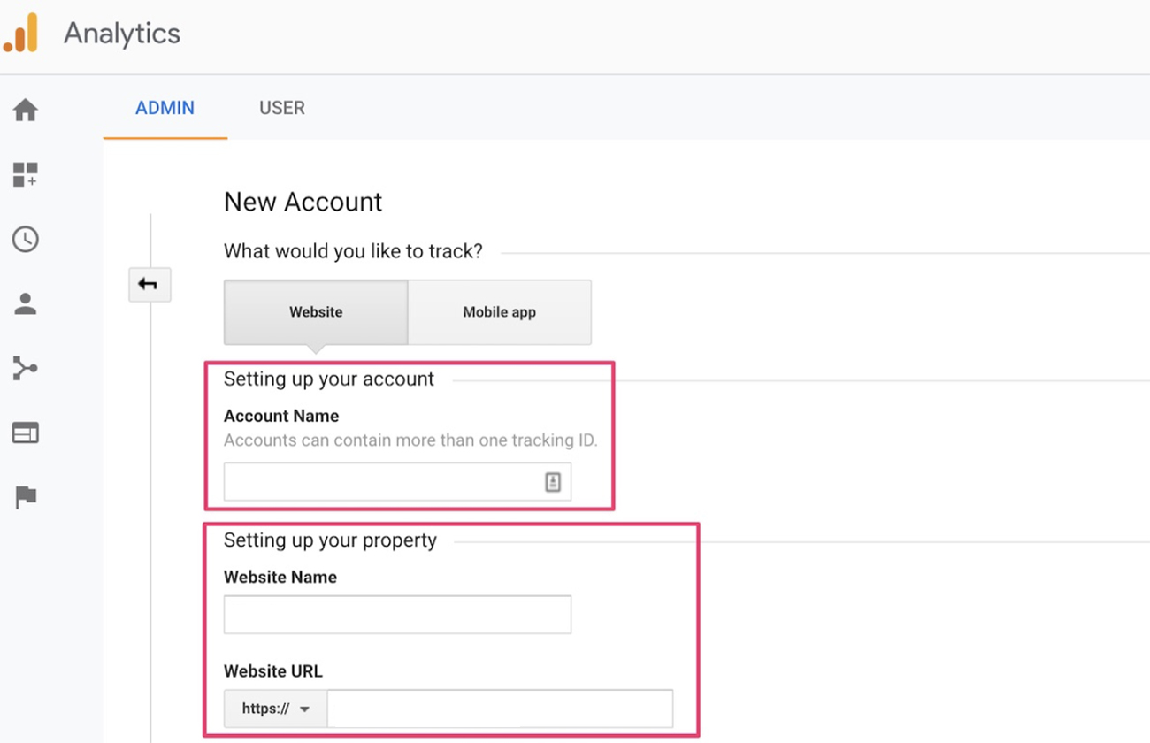Click the 'Website Name' label
Viewport: 1150px width, 743px height.
tap(280, 577)
